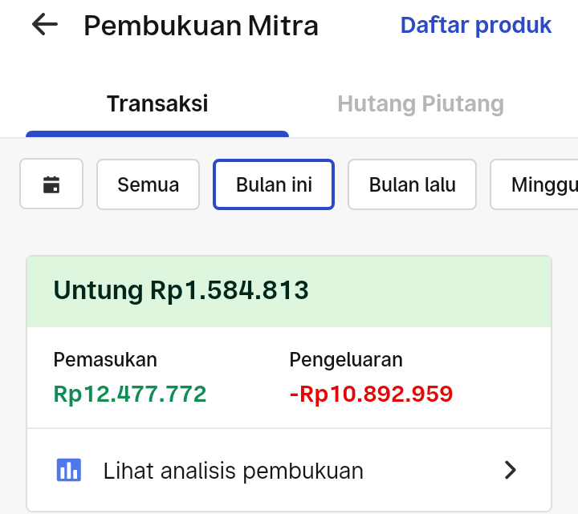Switch to the Hutang Piutang tab
This screenshot has height=514, width=578.
tap(421, 103)
